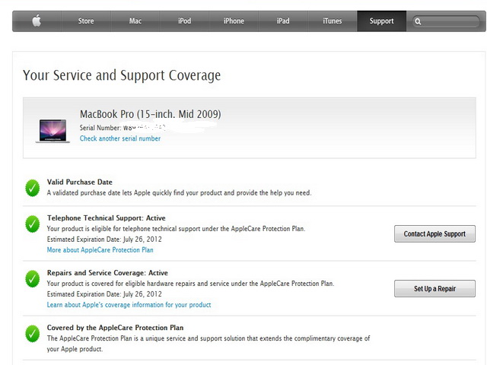The width and height of the screenshot is (487, 365).
Task: Click the MacBook Pro product thumbnail
Action: tap(53, 131)
